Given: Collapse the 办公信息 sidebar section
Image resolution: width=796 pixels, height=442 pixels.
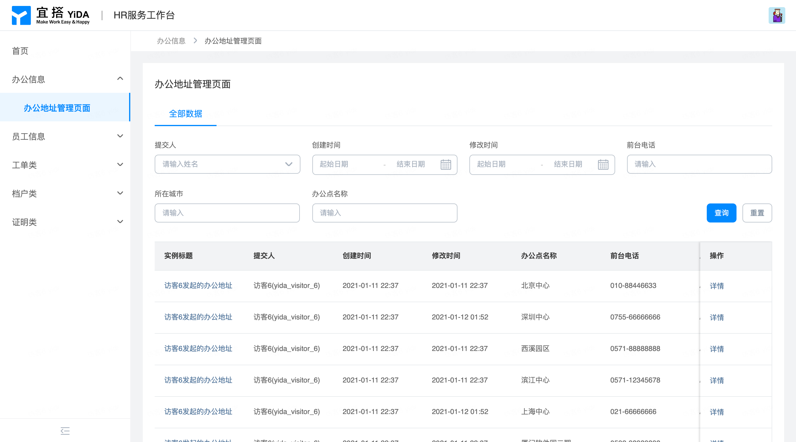Looking at the screenshot, I should coord(120,79).
